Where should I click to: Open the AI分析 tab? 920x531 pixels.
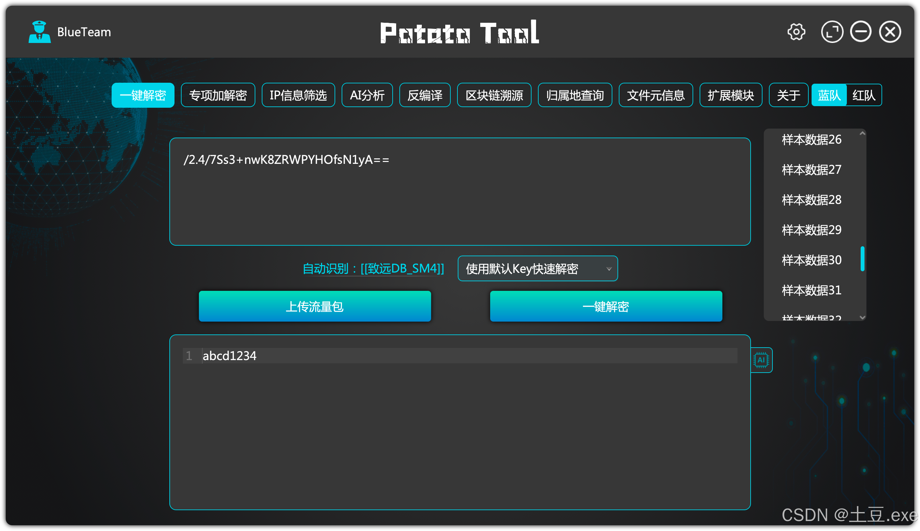click(367, 95)
